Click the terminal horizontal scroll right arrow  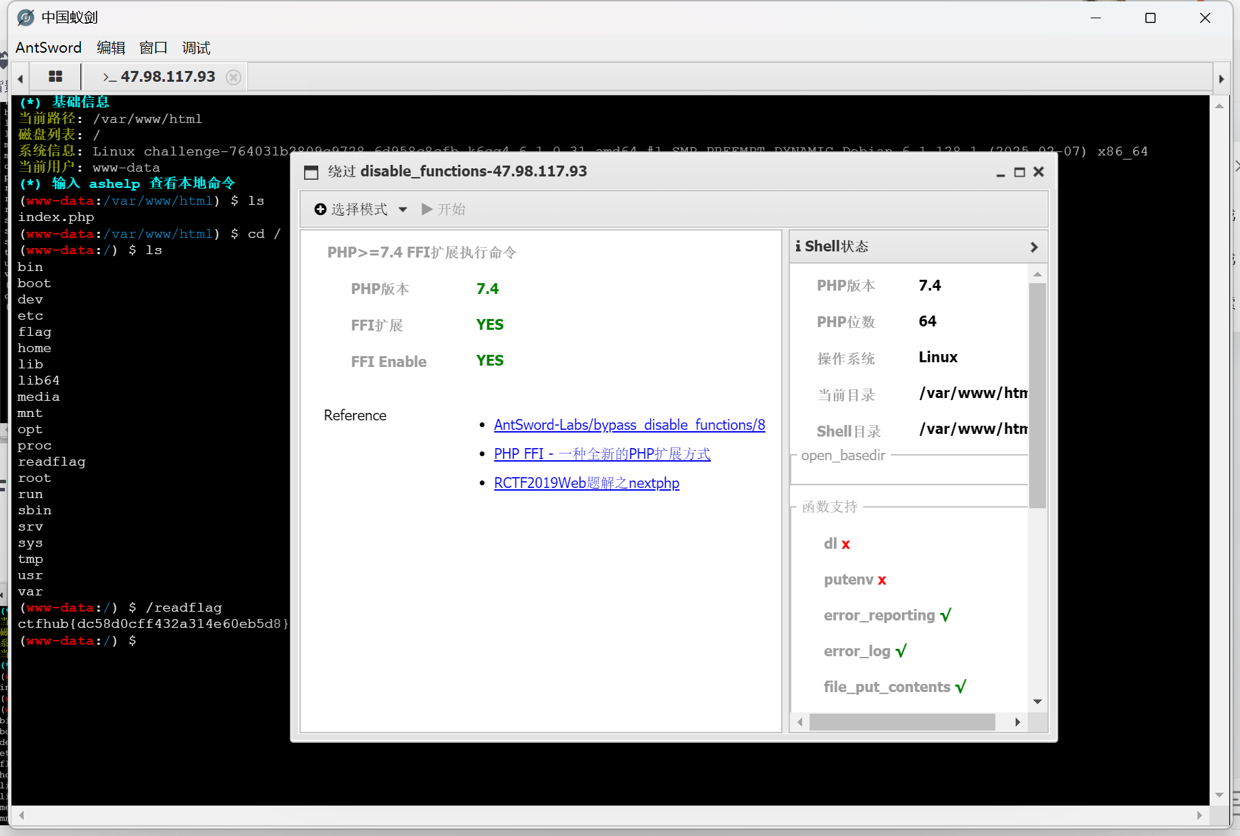pos(1199,815)
